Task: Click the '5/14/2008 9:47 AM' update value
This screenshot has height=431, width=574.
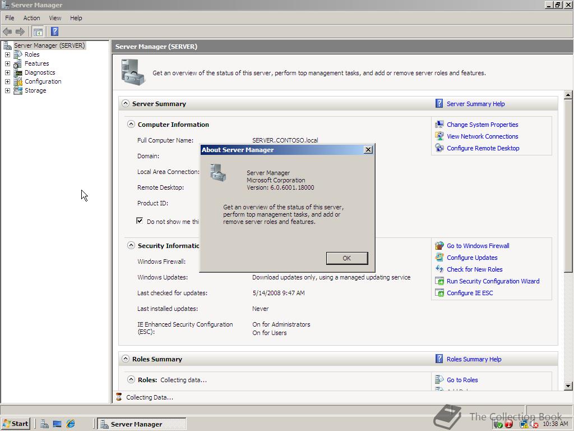Action: [279, 293]
